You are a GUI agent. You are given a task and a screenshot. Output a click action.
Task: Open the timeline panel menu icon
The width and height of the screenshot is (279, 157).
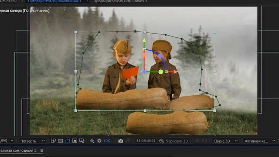[42, 150]
